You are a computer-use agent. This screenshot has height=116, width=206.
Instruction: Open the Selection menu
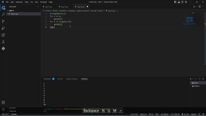(19, 2)
